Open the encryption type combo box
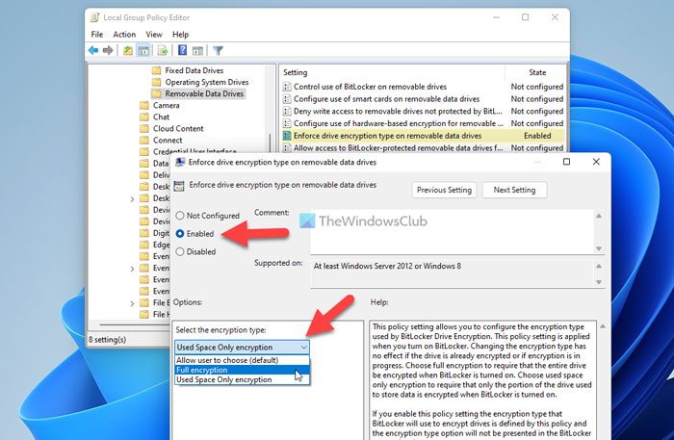 pos(242,348)
